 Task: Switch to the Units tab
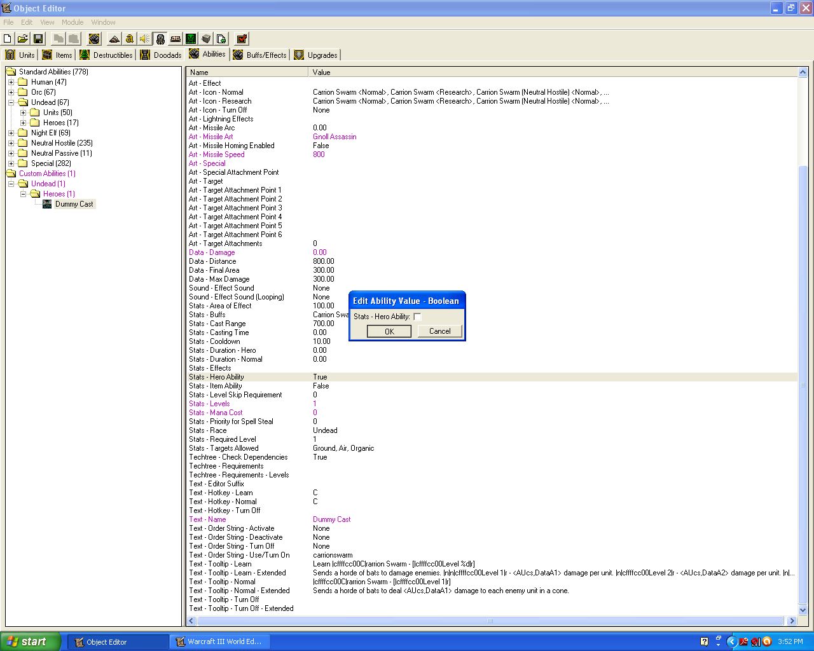tap(20, 55)
